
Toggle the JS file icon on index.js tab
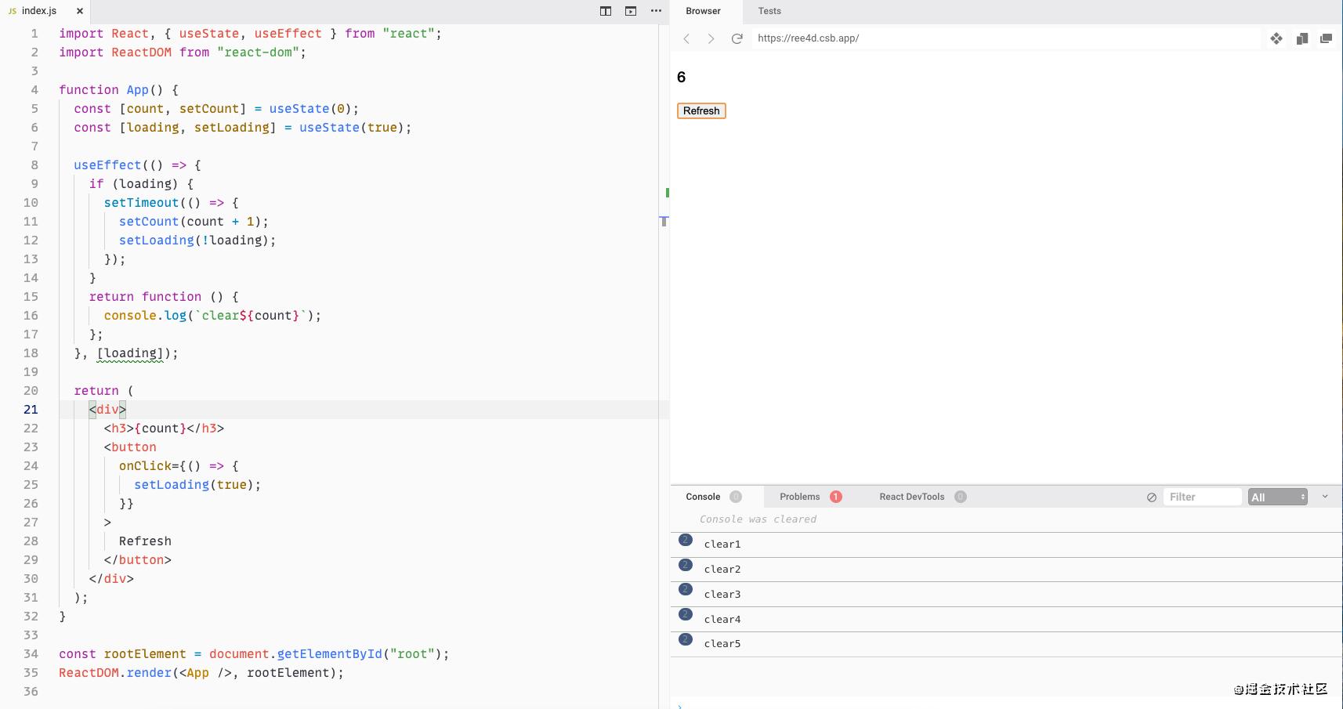pos(11,11)
